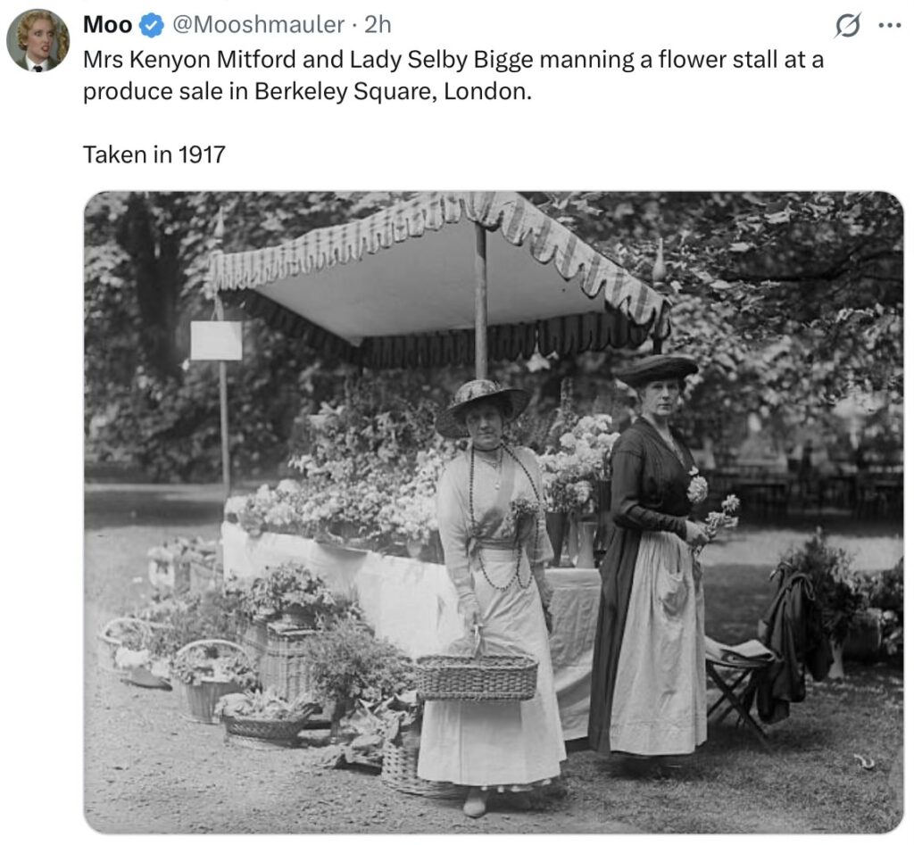Image resolution: width=914 pixels, height=845 pixels.
Task: Click the flower display on the table
Action: point(357,482)
